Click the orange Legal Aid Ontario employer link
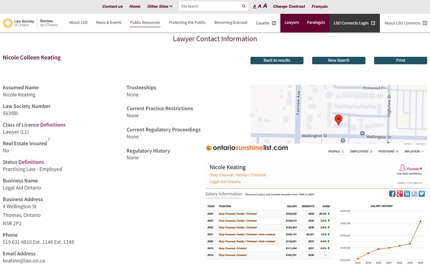Image resolution: width=430 pixels, height=265 pixels. coord(225,182)
